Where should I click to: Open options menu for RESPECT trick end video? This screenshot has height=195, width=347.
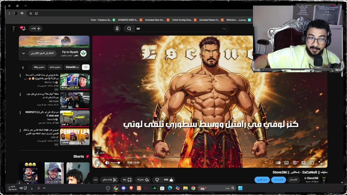pos(20,113)
